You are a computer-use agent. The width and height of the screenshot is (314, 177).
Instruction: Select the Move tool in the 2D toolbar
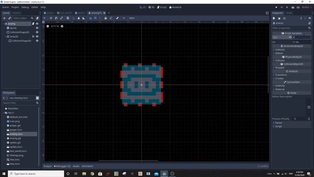tap(51, 18)
